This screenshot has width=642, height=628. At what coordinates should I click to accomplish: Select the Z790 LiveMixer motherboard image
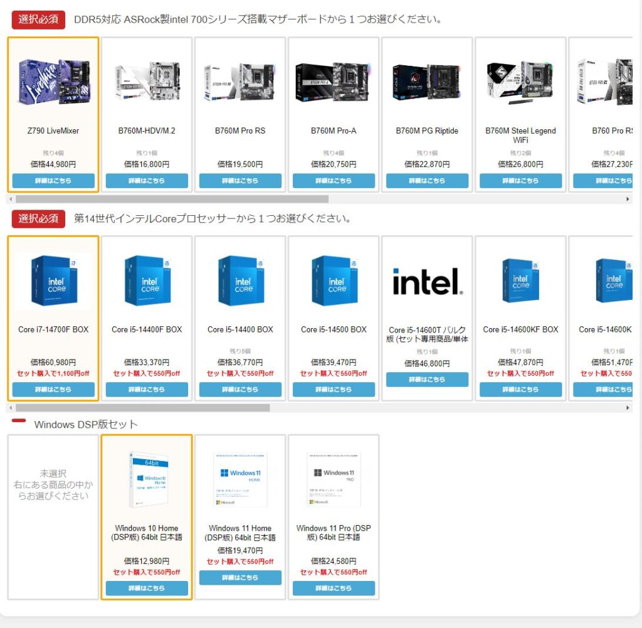(53, 82)
